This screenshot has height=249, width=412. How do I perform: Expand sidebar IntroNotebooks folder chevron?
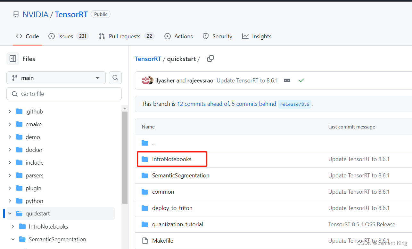tap(13, 227)
